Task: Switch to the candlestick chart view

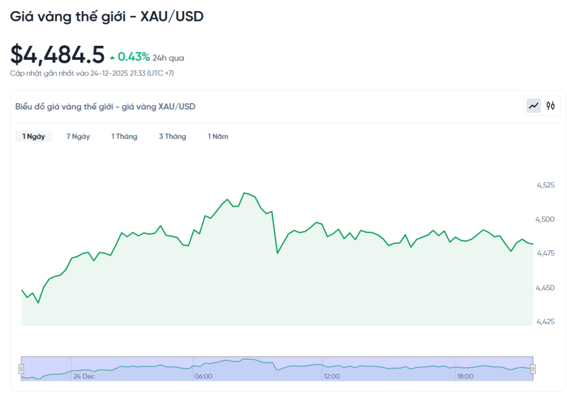Action: [550, 106]
